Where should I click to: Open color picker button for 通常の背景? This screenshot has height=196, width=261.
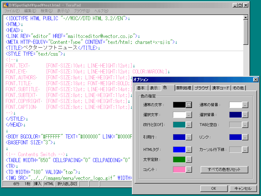(245, 105)
